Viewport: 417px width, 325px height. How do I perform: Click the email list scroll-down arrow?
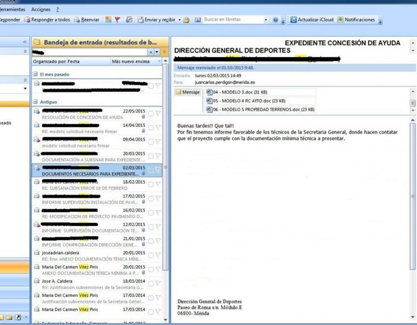(166, 320)
